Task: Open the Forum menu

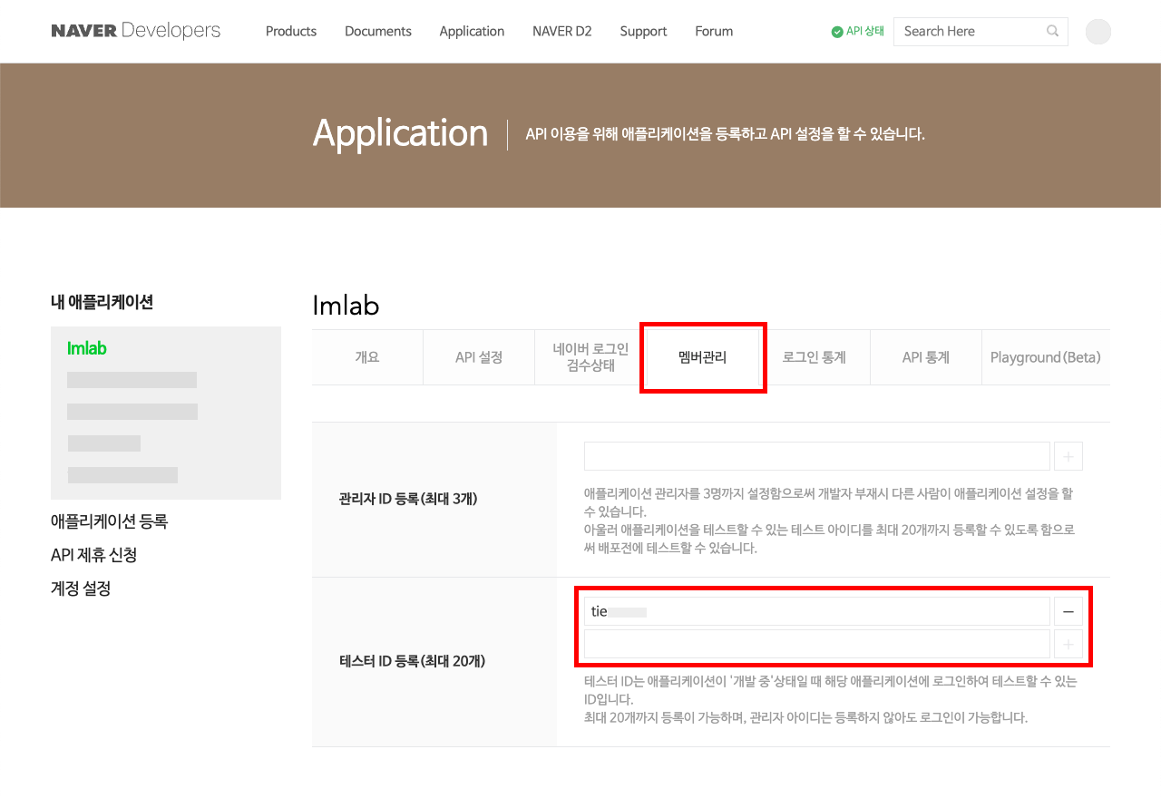Action: click(714, 31)
